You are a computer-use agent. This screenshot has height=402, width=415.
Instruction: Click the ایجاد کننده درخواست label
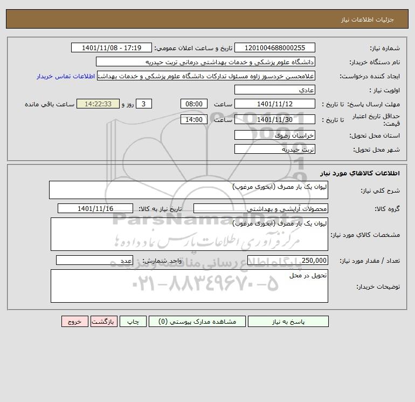[x=370, y=76]
